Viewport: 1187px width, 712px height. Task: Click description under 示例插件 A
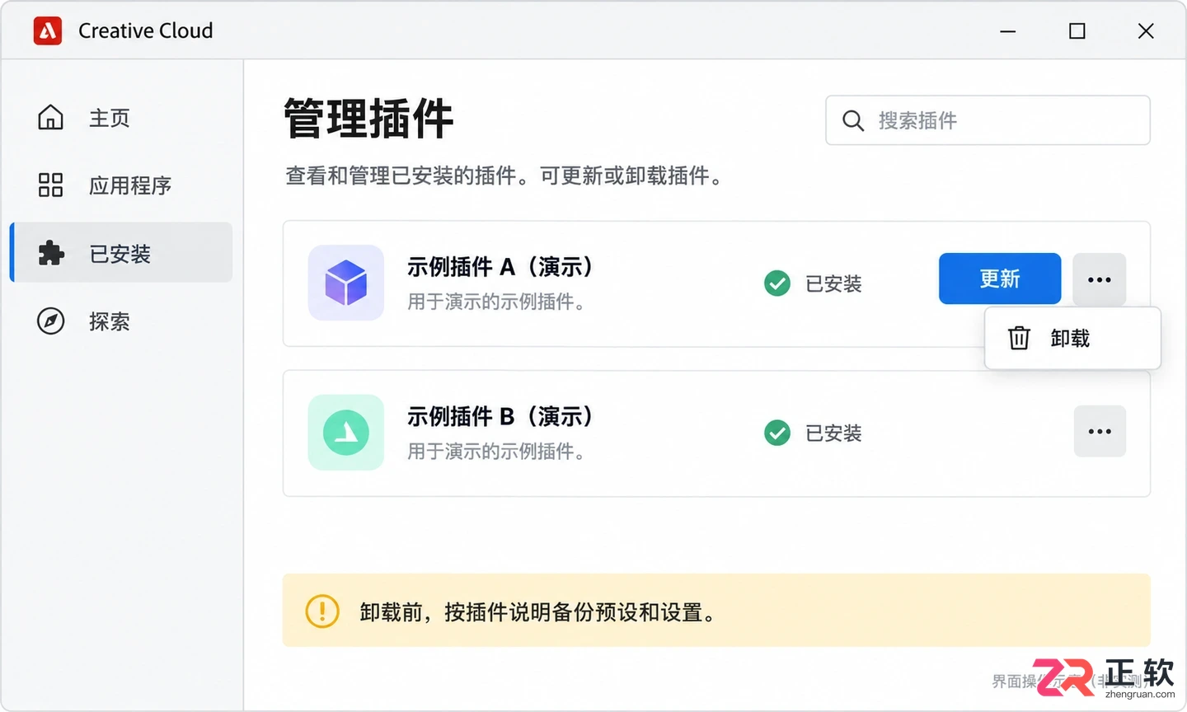pos(497,302)
